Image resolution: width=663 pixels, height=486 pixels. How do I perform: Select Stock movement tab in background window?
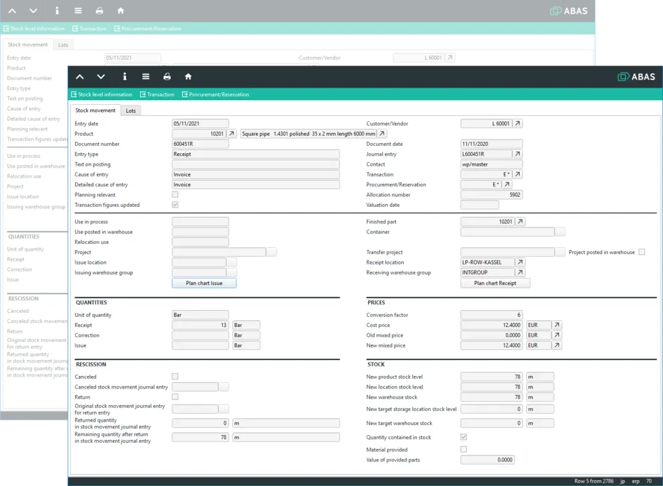tap(28, 44)
